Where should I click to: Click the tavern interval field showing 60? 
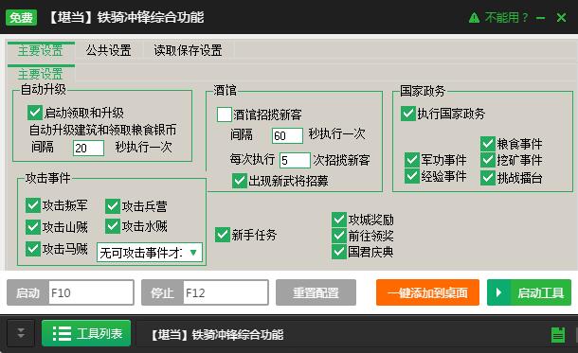[x=287, y=136]
